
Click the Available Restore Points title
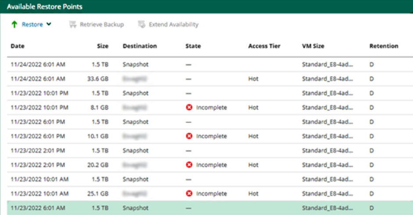tap(44, 7)
